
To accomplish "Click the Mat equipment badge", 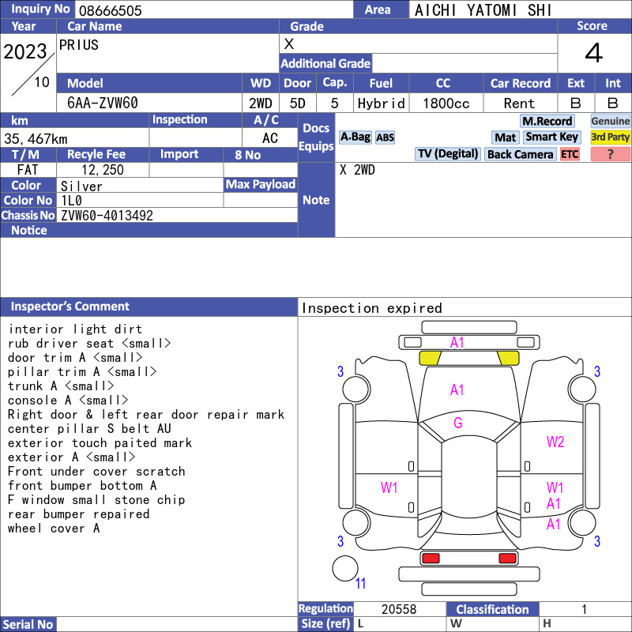I will pos(505,137).
